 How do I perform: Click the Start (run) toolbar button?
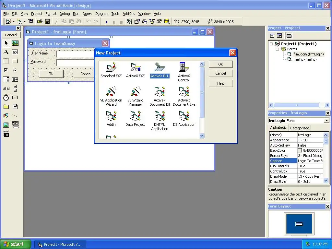pyautogui.click(x=107, y=22)
